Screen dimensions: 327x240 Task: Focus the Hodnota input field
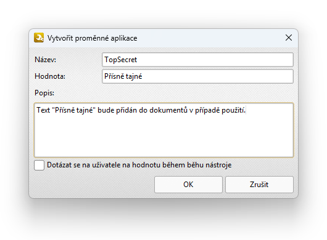(x=197, y=76)
